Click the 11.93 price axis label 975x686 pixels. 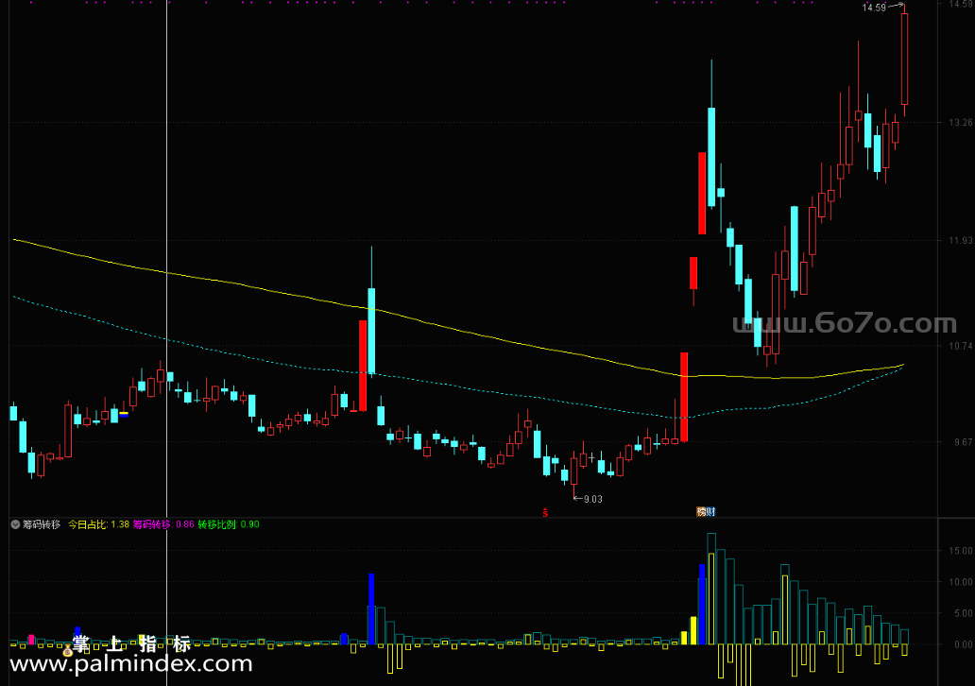pos(961,240)
